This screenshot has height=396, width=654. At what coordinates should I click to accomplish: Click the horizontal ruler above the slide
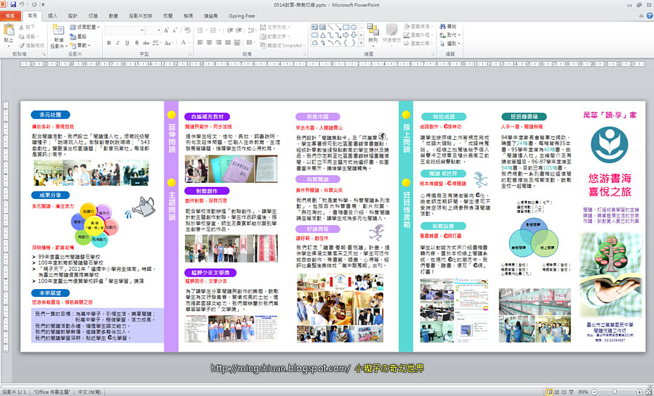click(x=333, y=64)
